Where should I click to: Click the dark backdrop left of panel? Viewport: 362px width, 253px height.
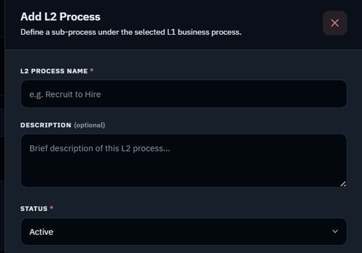click(2, 126)
